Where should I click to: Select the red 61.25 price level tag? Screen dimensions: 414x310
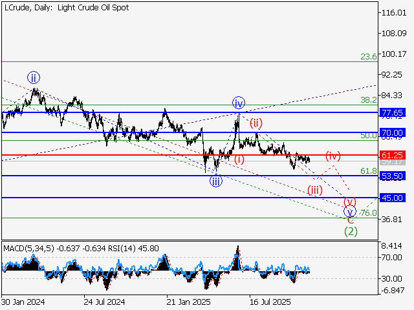393,155
